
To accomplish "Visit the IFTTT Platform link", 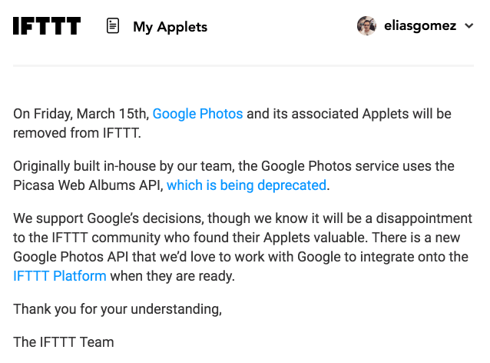I will tap(60, 275).
